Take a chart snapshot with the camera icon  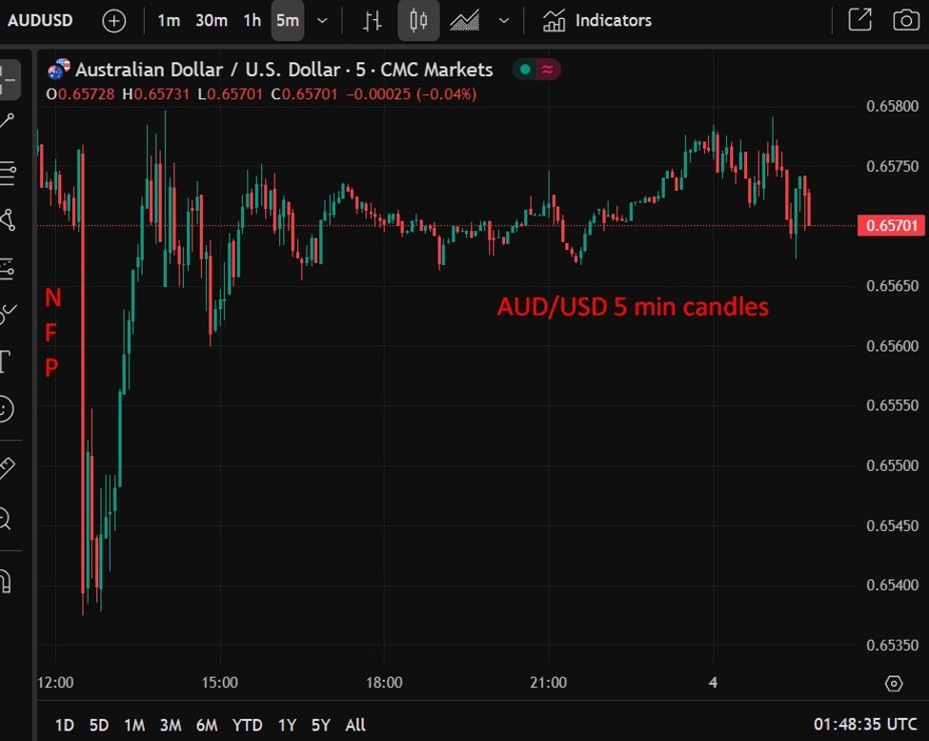904,19
